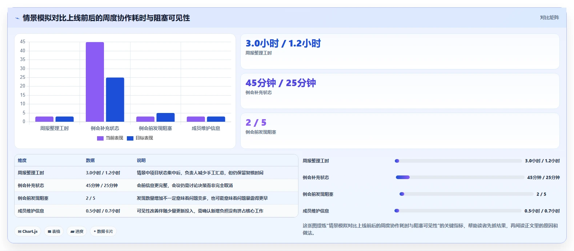The width and height of the screenshot is (574, 251).
Task: Click description starting 会前信息更完整
Action: coord(185,186)
